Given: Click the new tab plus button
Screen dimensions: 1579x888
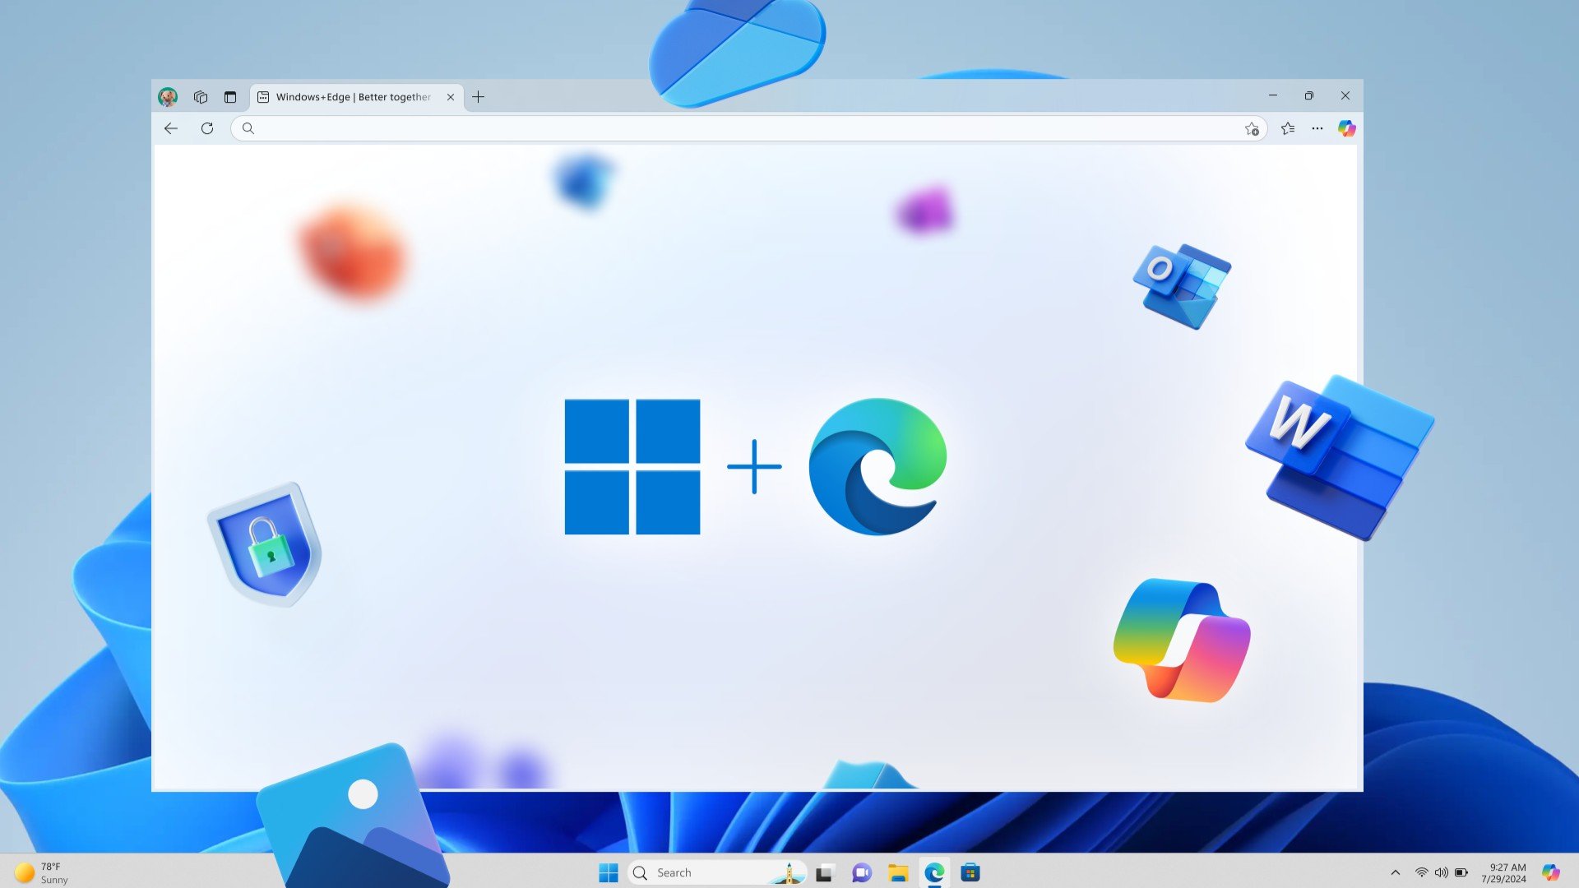Looking at the screenshot, I should (x=477, y=96).
